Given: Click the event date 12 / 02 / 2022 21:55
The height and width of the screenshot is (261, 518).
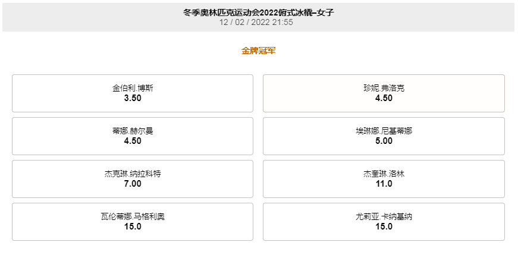Looking at the screenshot, I should pos(256,22).
